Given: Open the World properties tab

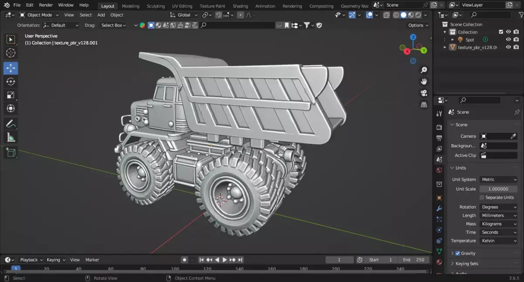Looking at the screenshot, I should [439, 170].
